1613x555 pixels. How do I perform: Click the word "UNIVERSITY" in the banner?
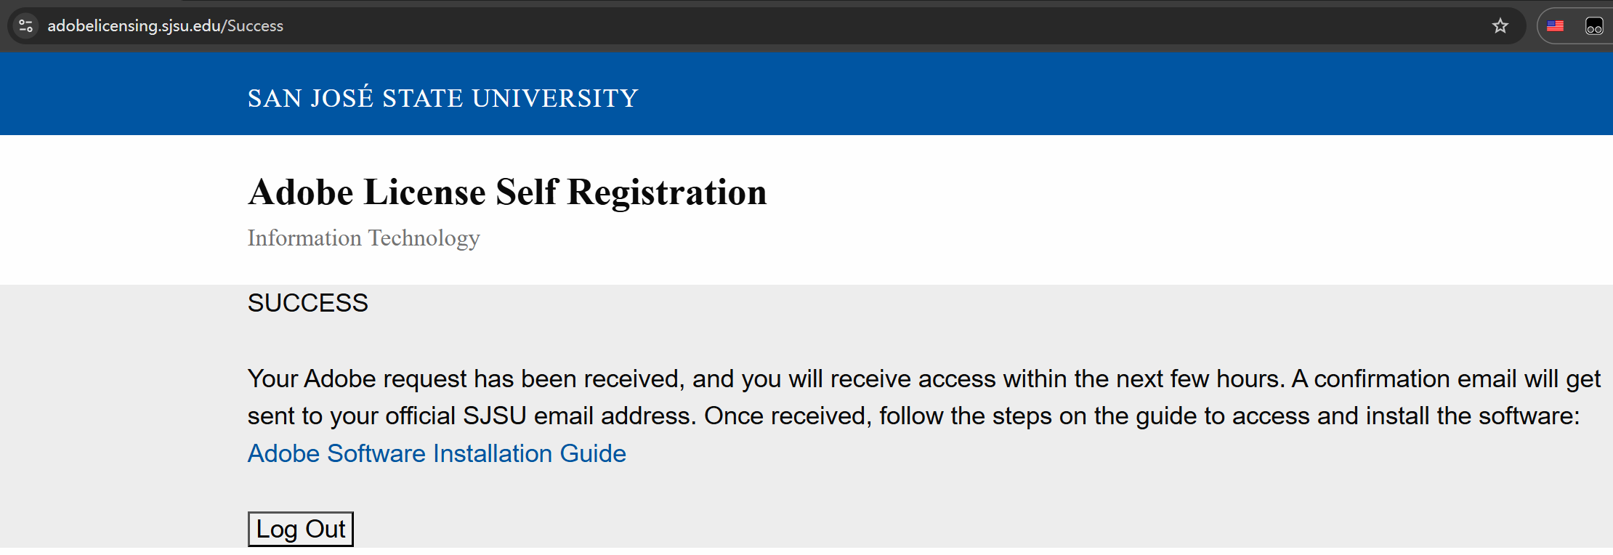[555, 98]
